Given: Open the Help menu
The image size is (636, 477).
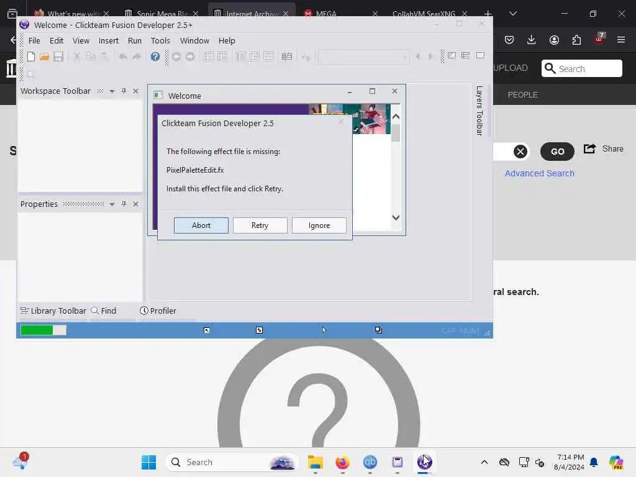Looking at the screenshot, I should [227, 40].
